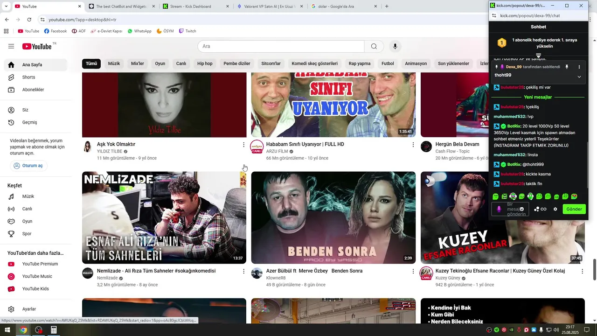Open the Kick points infinity icon

(540, 209)
